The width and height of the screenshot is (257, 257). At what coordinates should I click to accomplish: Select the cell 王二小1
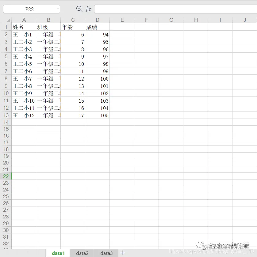tap(24, 34)
